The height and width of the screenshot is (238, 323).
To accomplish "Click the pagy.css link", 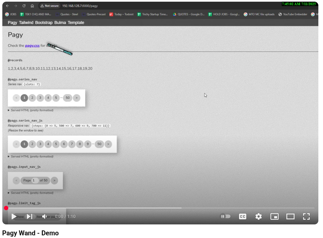I will 32,46.
